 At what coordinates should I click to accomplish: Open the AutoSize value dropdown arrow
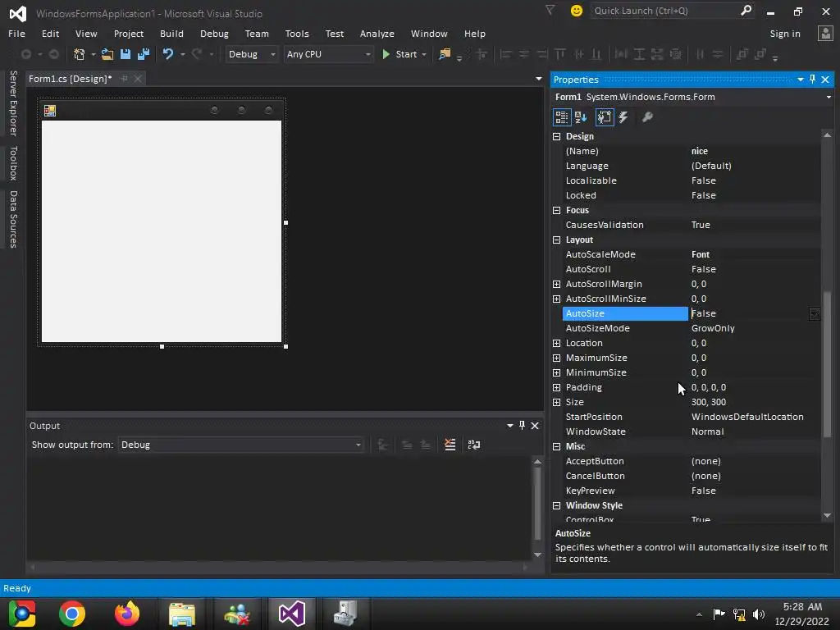click(815, 314)
